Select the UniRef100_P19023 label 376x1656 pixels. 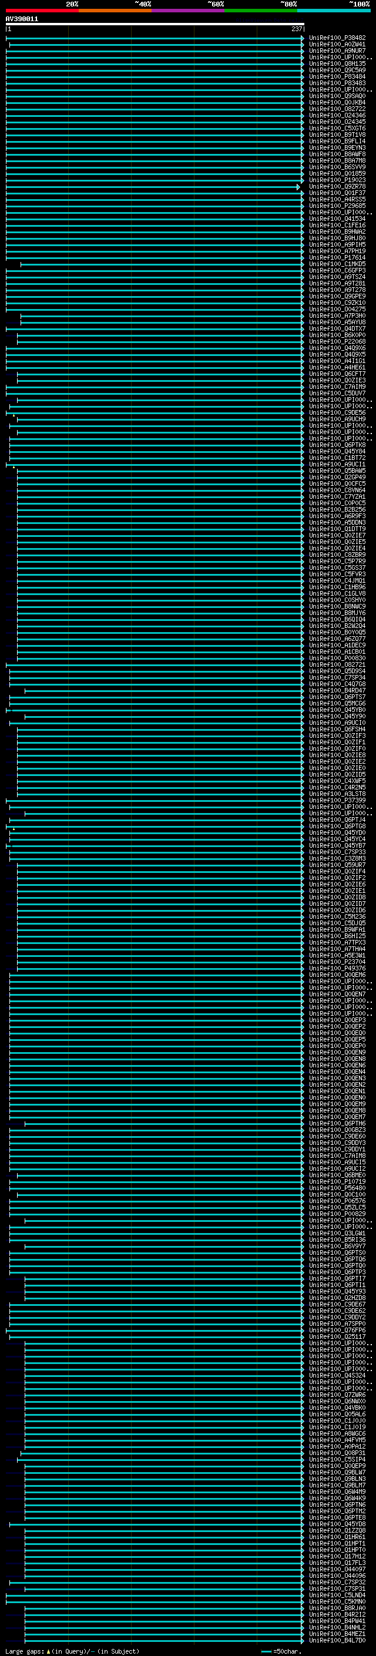click(337, 180)
